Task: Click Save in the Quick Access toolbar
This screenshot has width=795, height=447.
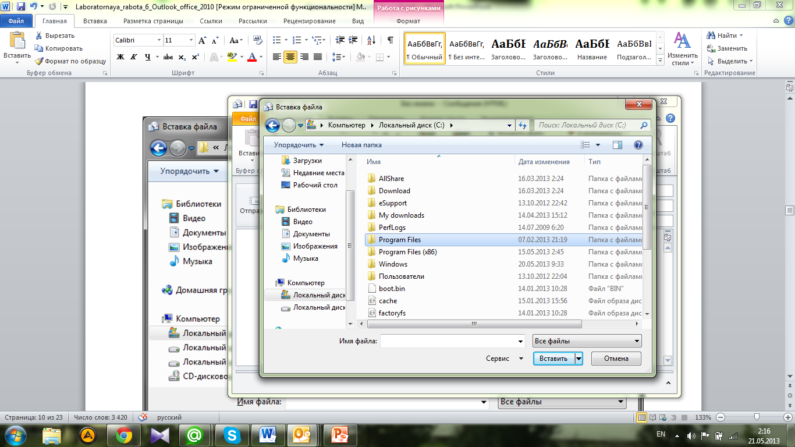Action: pos(21,6)
